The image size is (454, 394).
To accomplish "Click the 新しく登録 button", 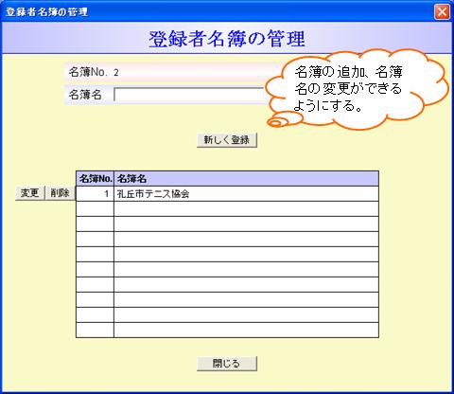I will click(227, 140).
